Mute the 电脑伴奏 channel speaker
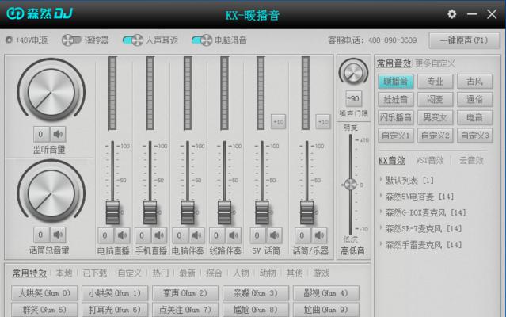The image size is (506, 317). 196,235
